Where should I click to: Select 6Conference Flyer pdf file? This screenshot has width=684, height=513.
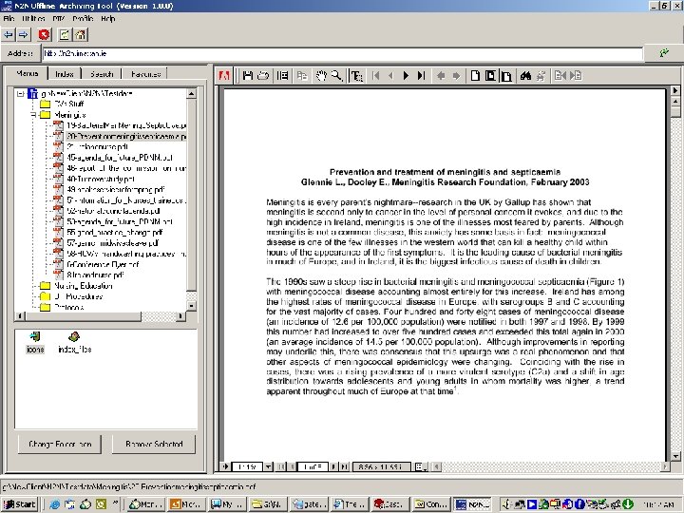103,264
